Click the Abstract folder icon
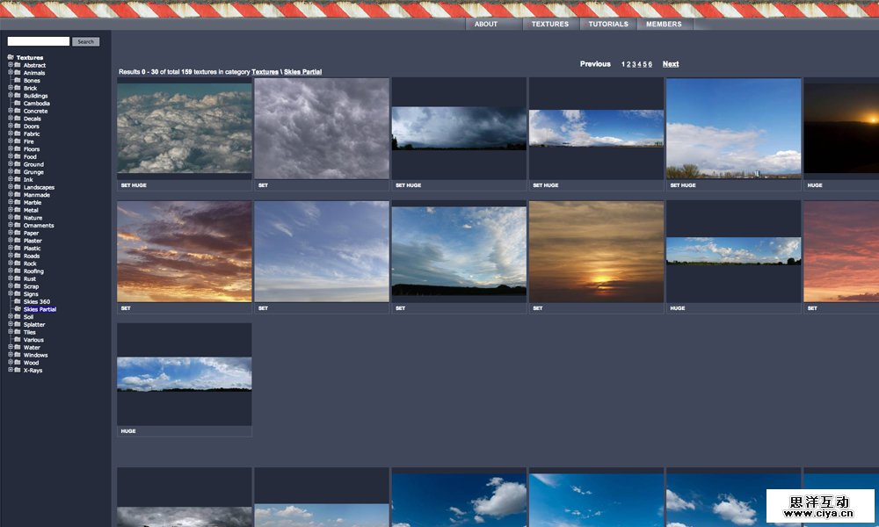Image resolution: width=879 pixels, height=527 pixels. point(18,65)
